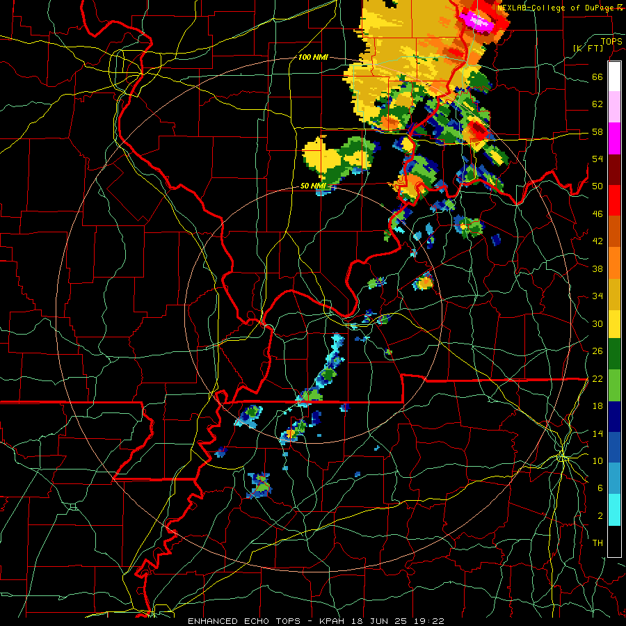
Task: Click the navy blue legend swatch
Action: click(x=614, y=417)
